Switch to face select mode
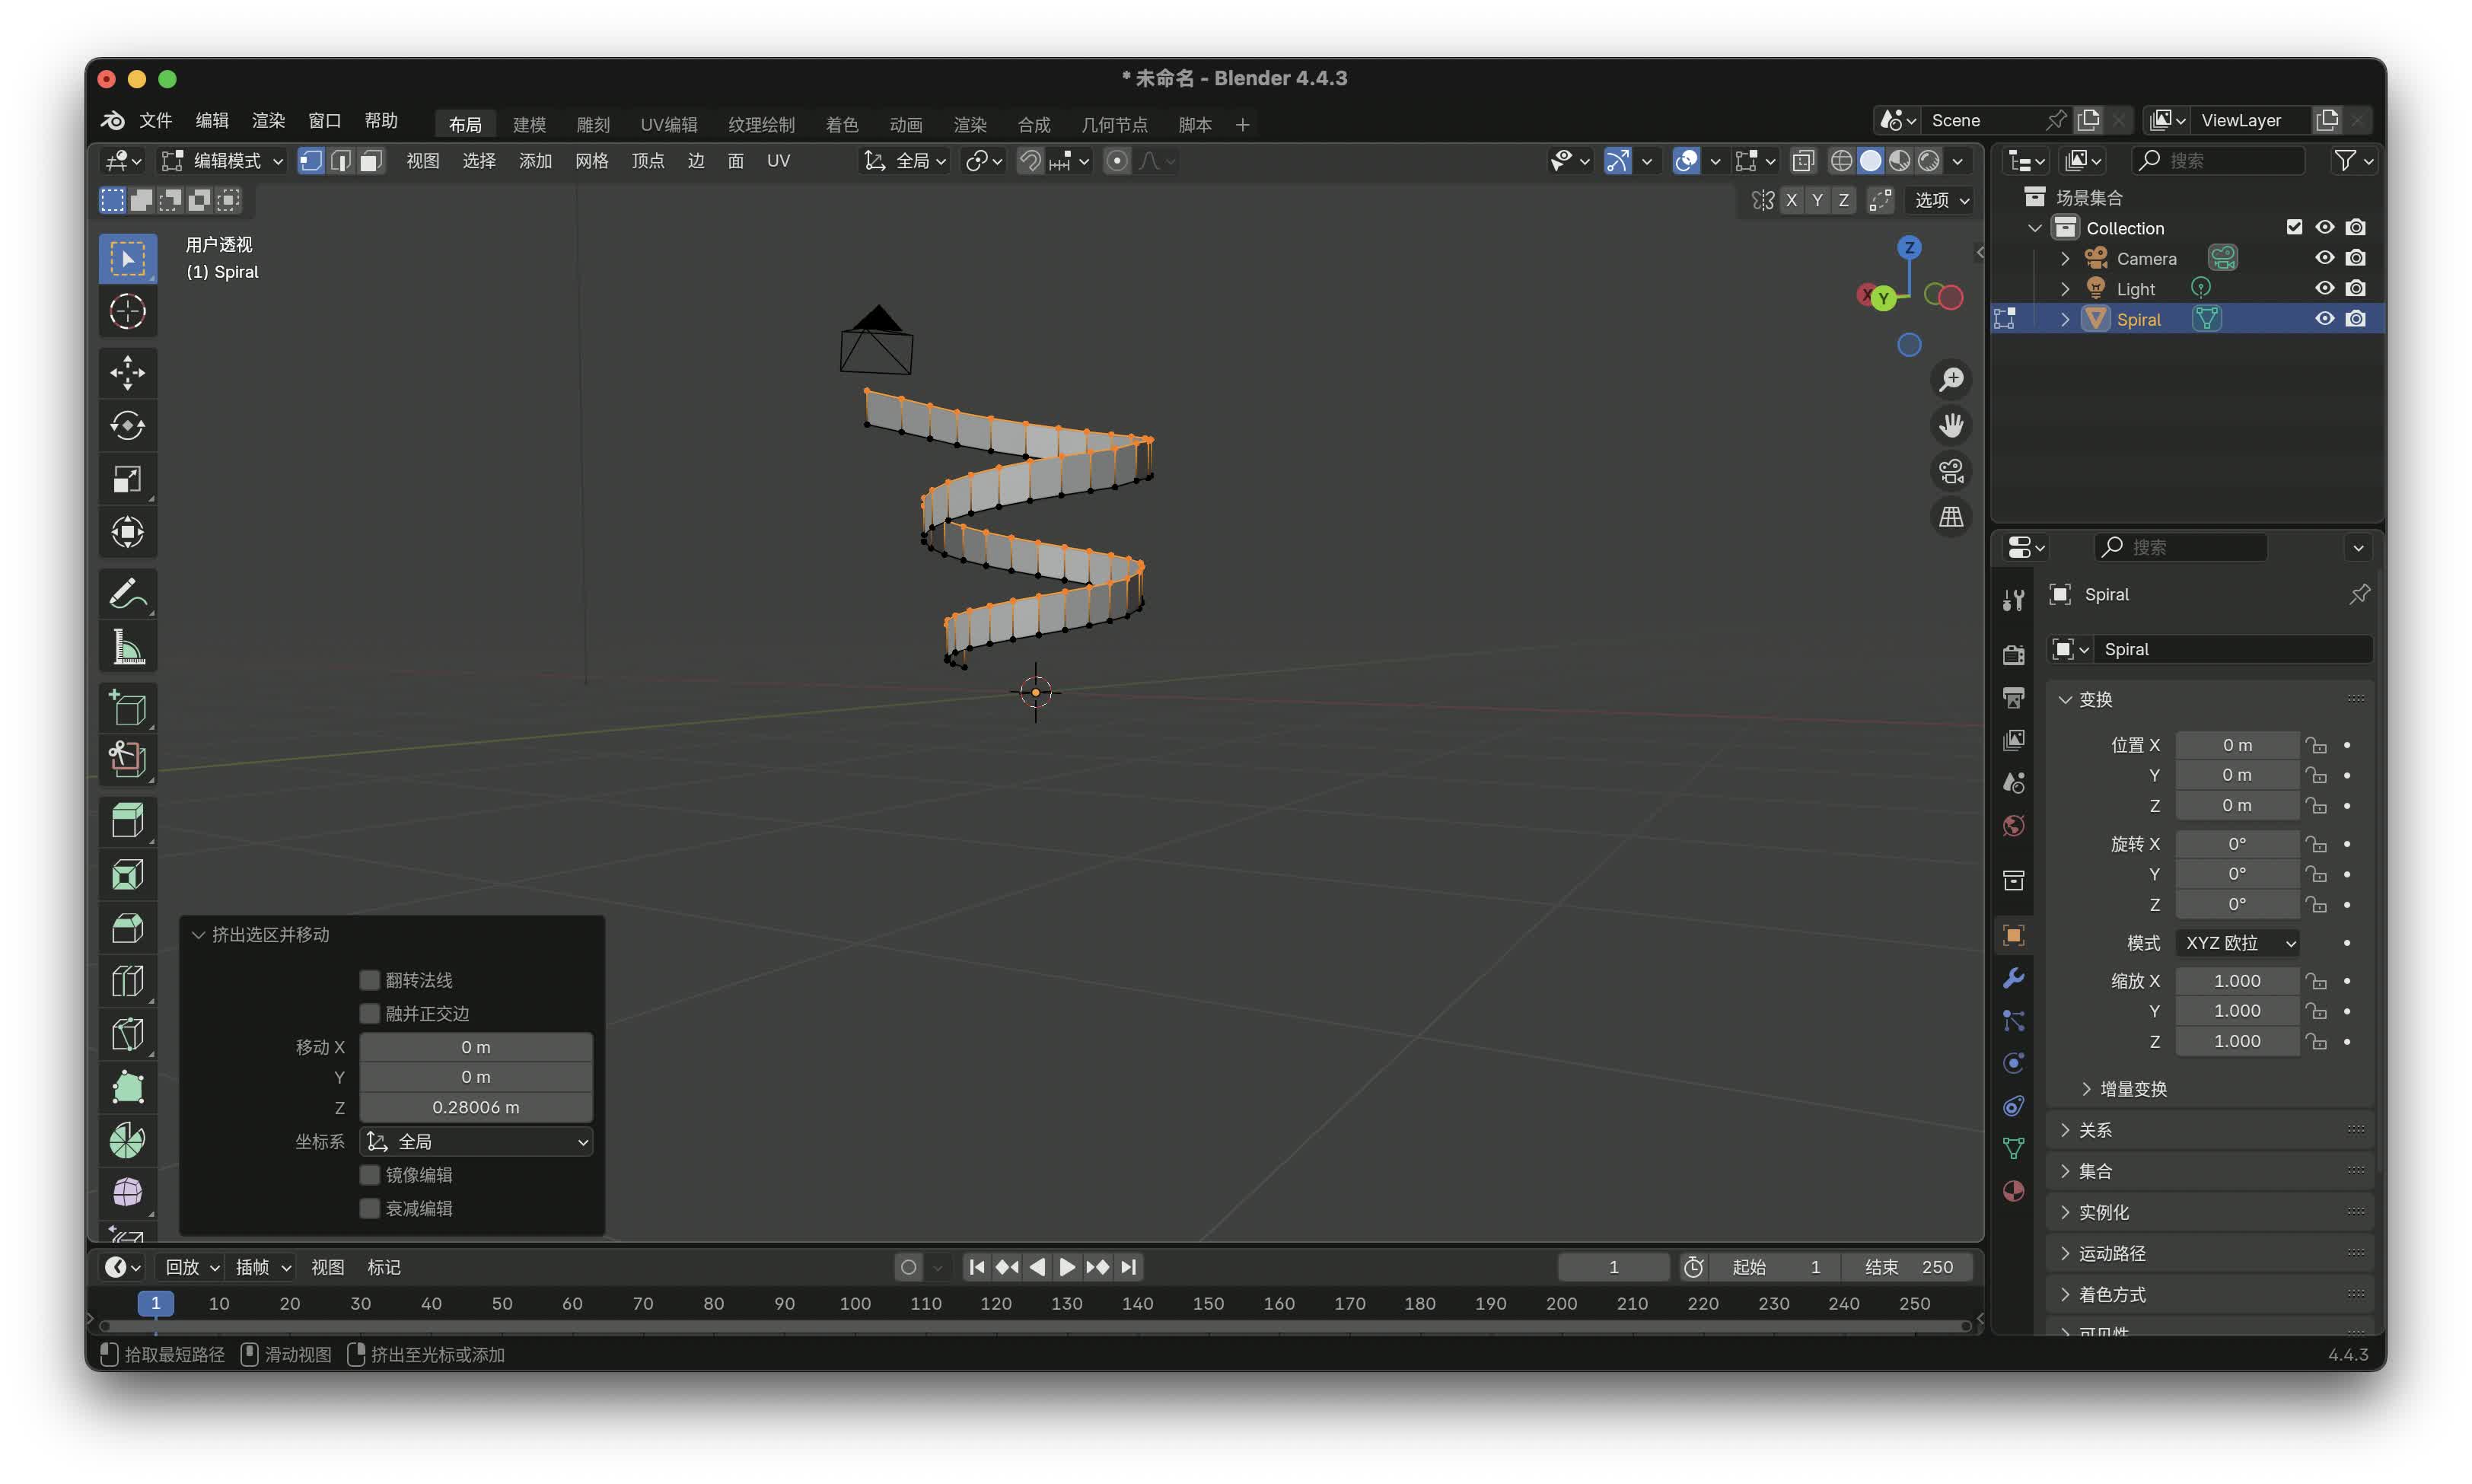 [x=371, y=161]
